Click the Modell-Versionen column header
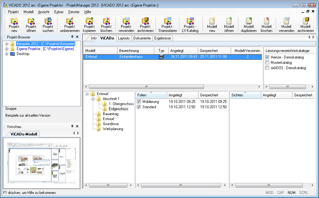The height and width of the screenshot is (198, 319). [247, 51]
